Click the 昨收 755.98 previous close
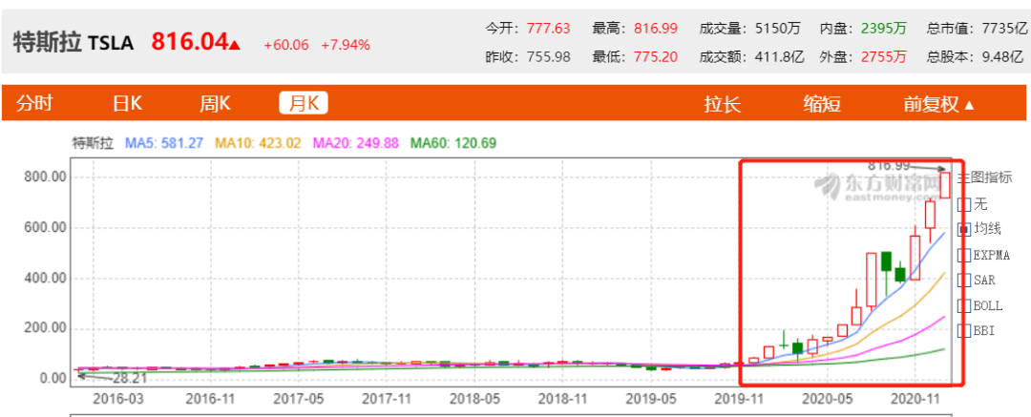 click(527, 57)
